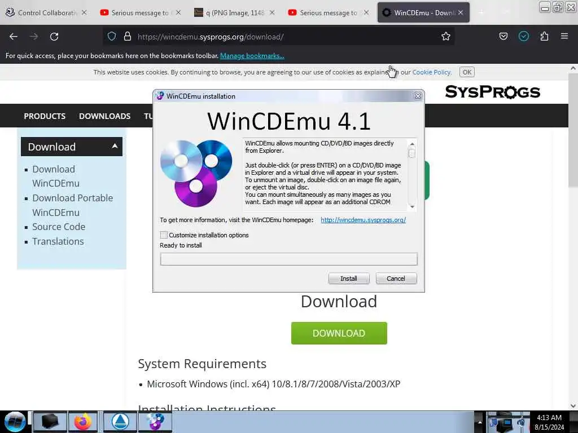
Task: Bookmark this page with the star icon
Action: [x=446, y=37]
